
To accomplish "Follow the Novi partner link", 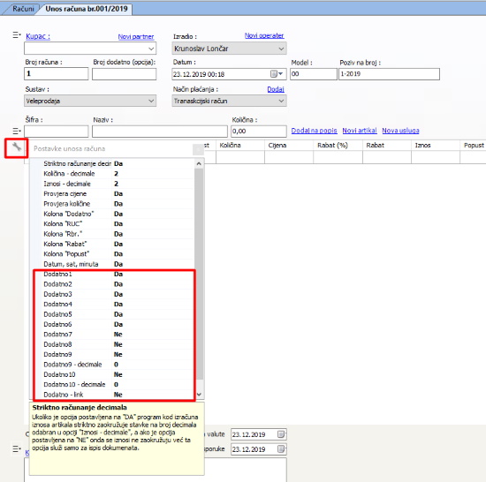I will [136, 36].
